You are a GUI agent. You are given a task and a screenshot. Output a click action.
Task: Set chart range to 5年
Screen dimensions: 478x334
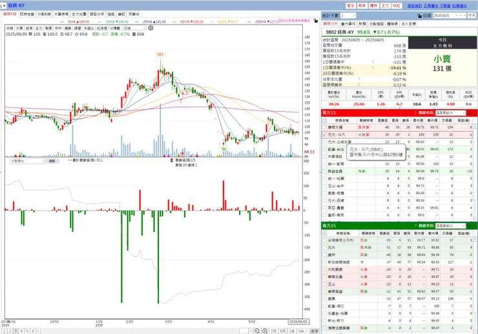[301, 331]
